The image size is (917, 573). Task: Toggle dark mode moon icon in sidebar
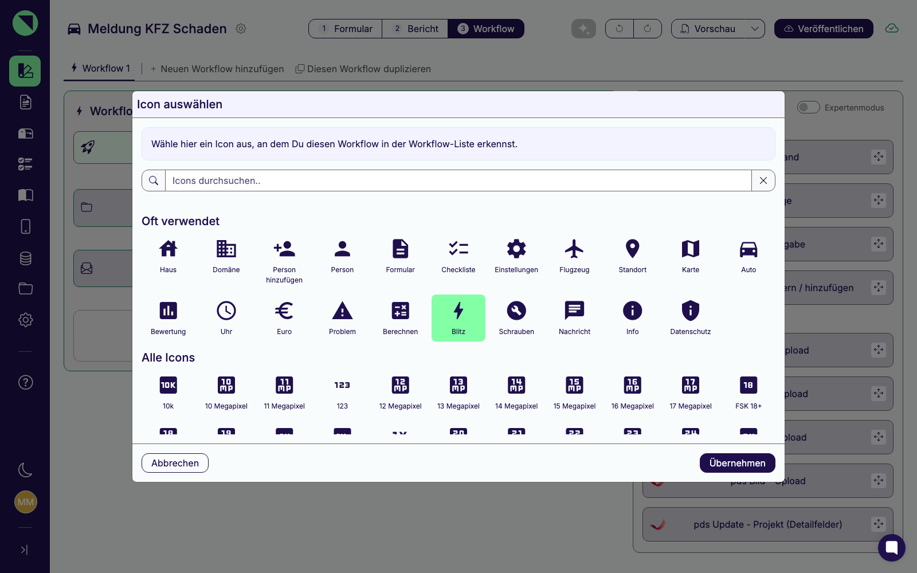pos(25,470)
